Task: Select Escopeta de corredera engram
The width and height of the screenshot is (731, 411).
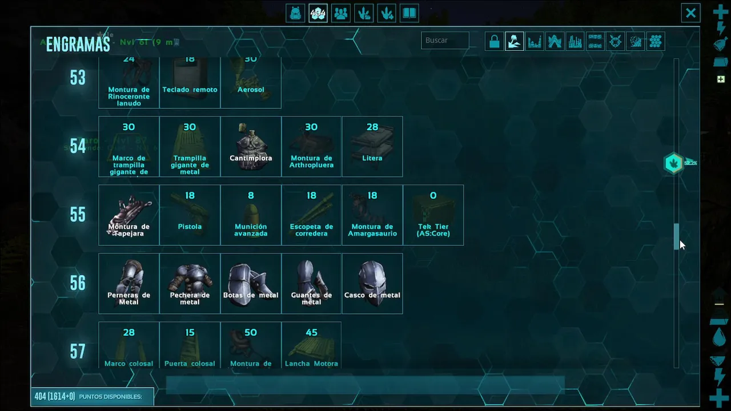Action: pyautogui.click(x=311, y=215)
